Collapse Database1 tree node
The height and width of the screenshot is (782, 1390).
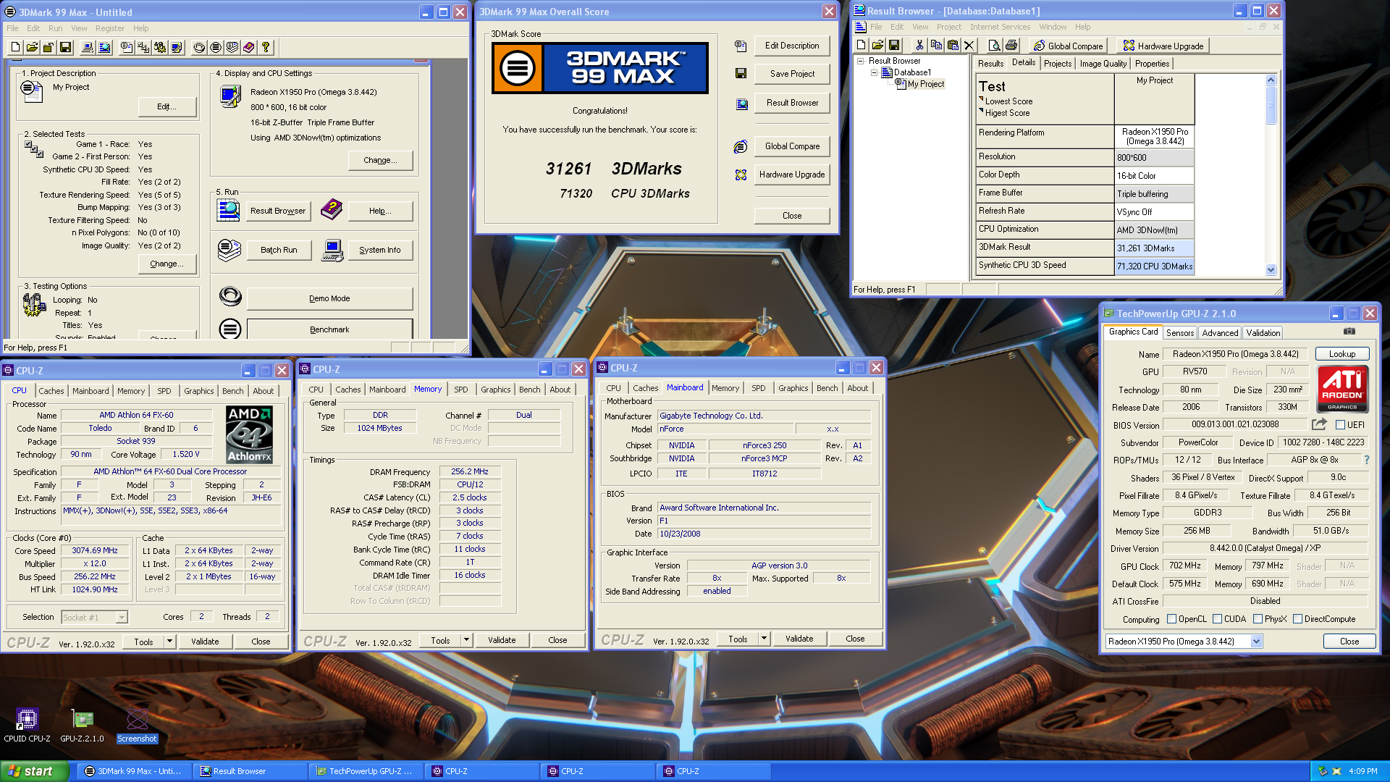click(874, 72)
